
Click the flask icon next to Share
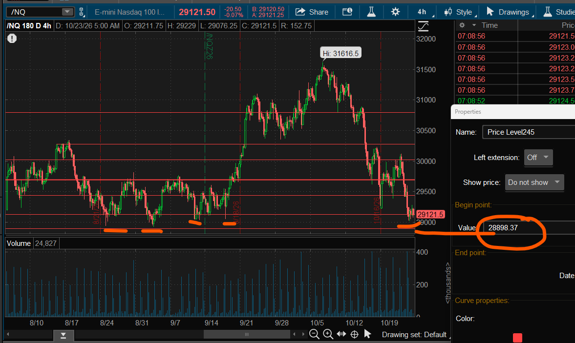[x=371, y=12]
